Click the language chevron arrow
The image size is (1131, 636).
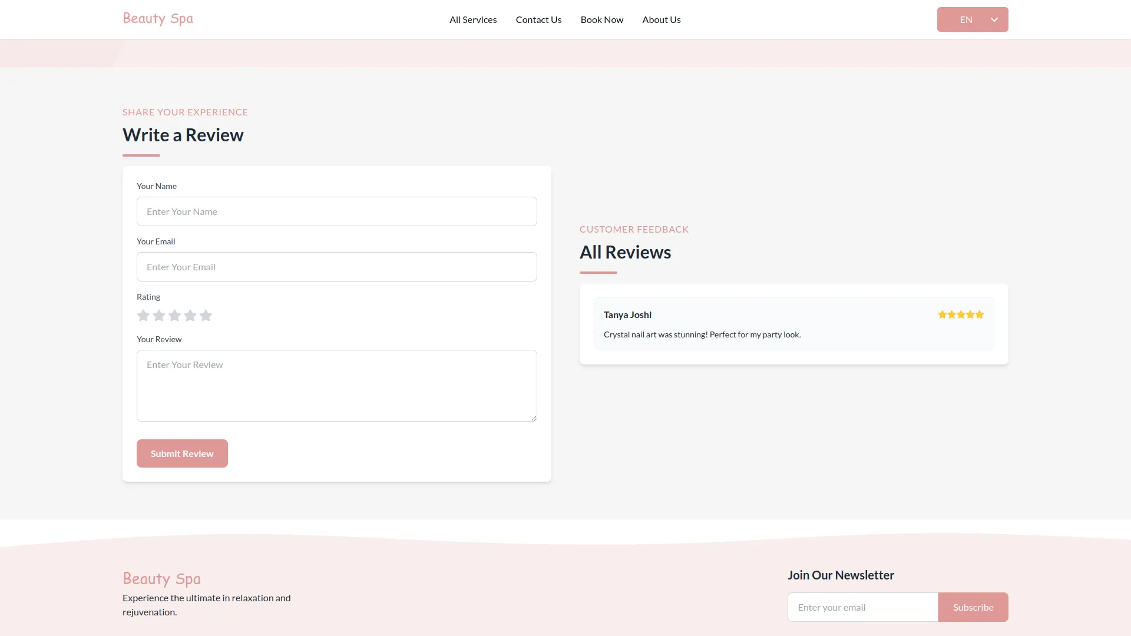pos(994,19)
